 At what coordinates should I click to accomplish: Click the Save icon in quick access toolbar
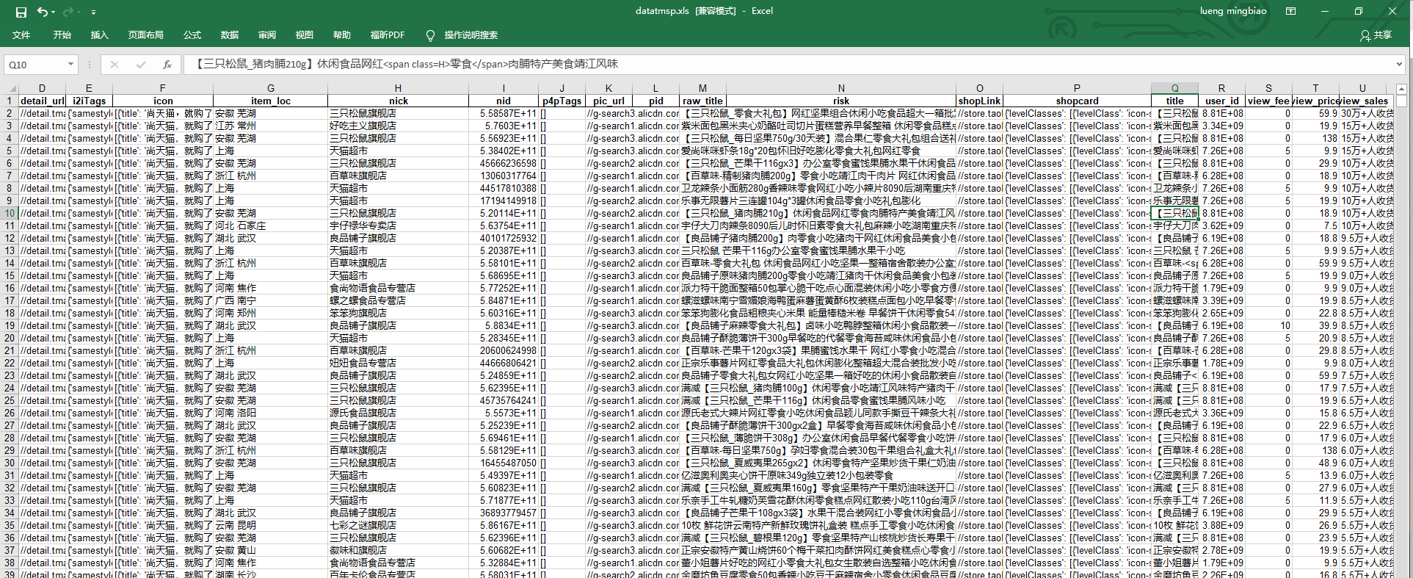pos(21,12)
